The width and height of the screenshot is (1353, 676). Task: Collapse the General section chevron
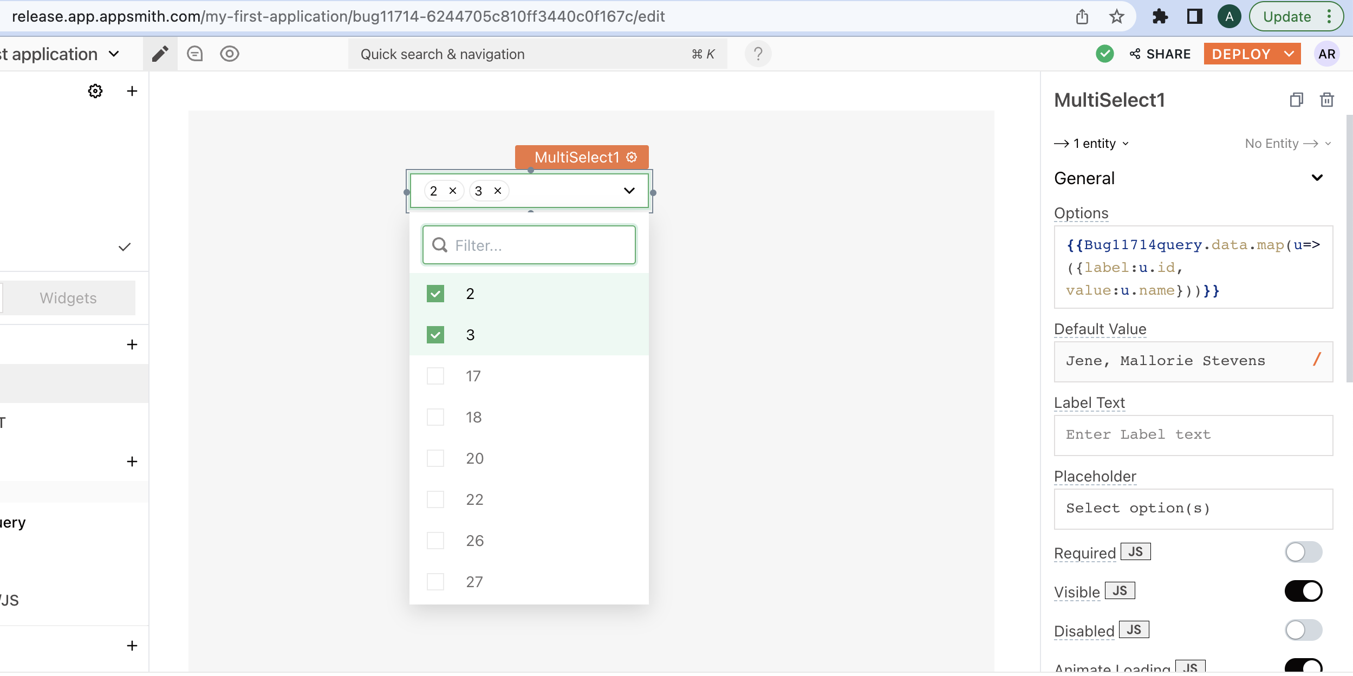click(1317, 178)
